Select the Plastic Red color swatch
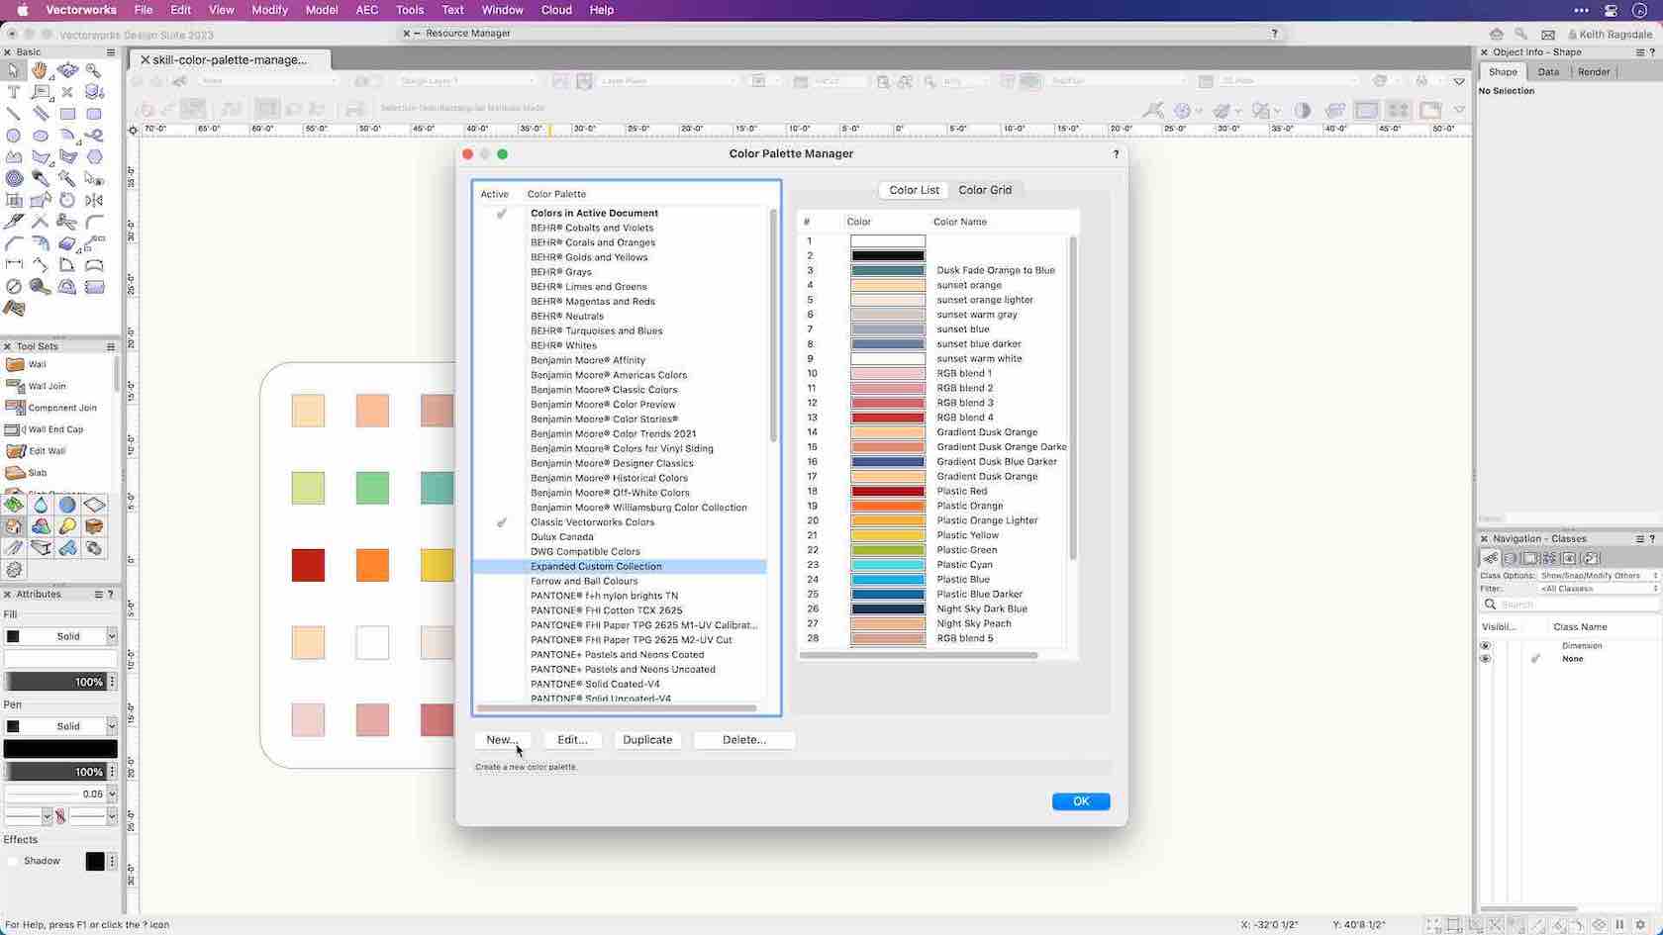 888,492
